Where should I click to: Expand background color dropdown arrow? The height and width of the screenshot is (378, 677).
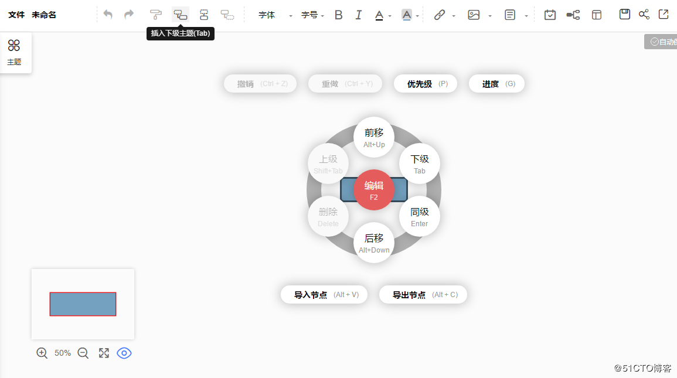[417, 16]
